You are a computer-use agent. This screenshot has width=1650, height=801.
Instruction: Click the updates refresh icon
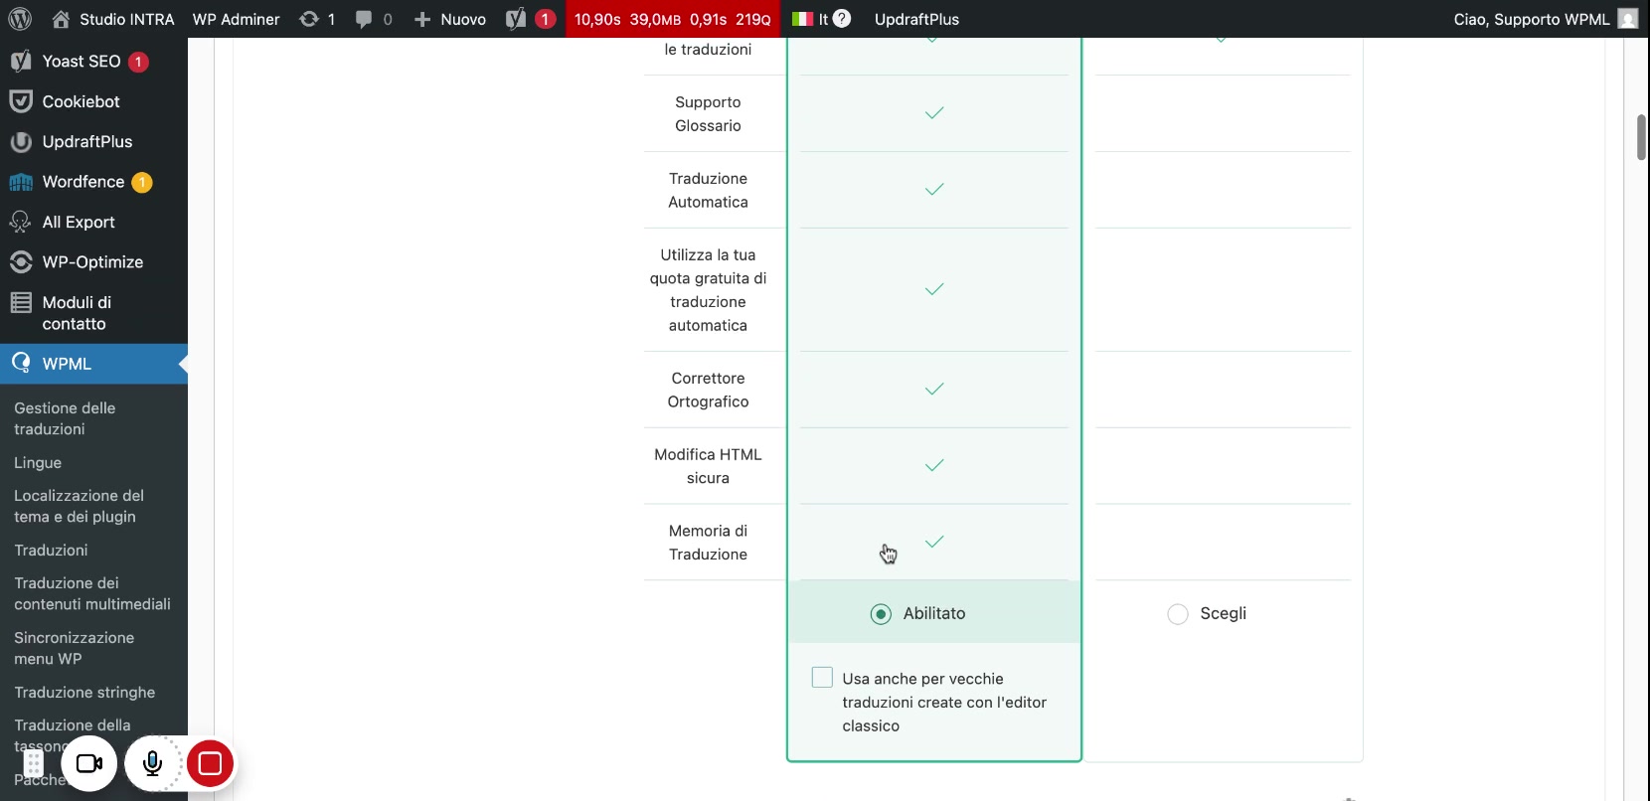point(309,19)
